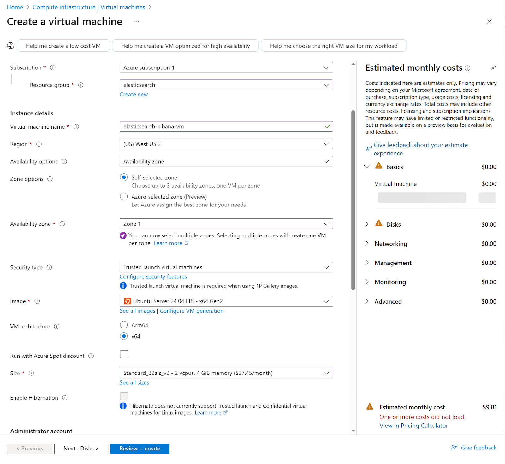Click the info icon beside Enable Hibernation
The width and height of the screenshot is (505, 464).
click(65, 397)
